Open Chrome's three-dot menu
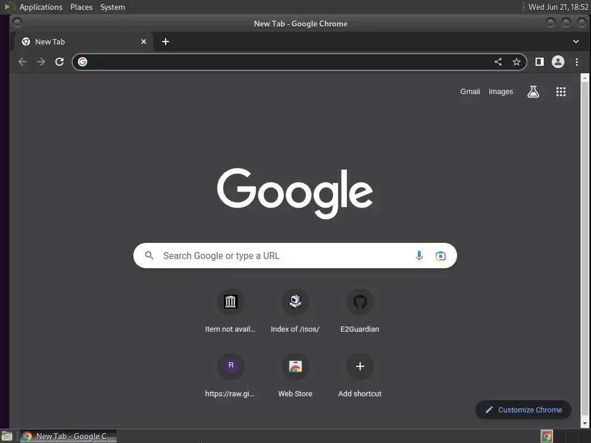The image size is (591, 443). (x=577, y=62)
